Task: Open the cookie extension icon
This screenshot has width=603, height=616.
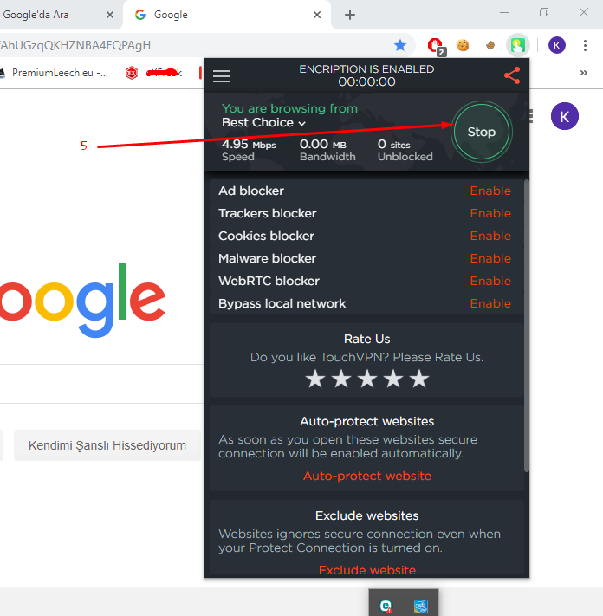Action: tap(463, 46)
